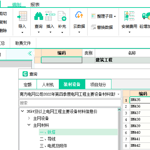Open the 插入 dropdown arrow
The height and width of the screenshot is (150, 150).
click(50, 32)
